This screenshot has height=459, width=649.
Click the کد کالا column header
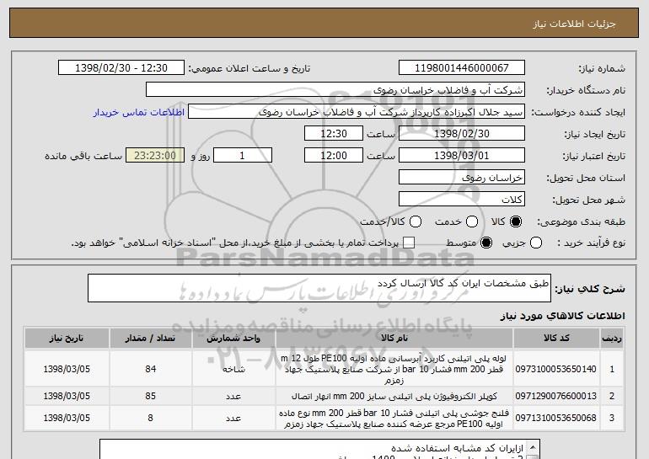click(x=556, y=339)
